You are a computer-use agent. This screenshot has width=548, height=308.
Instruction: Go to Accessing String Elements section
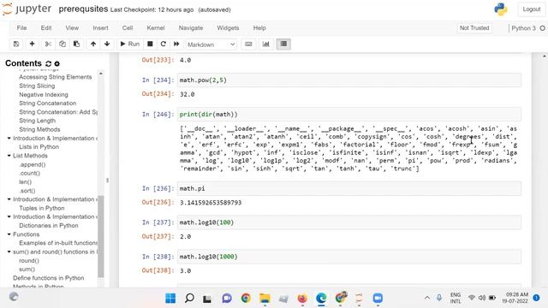tap(55, 77)
